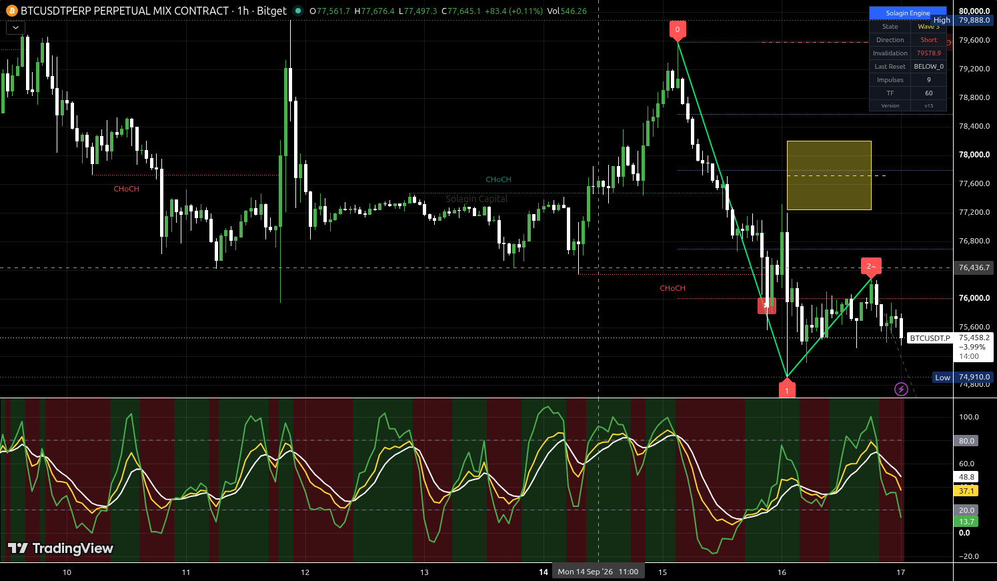This screenshot has width=997, height=581.
Task: Click the oscillator 37.1 yellow value label
Action: [x=966, y=491]
